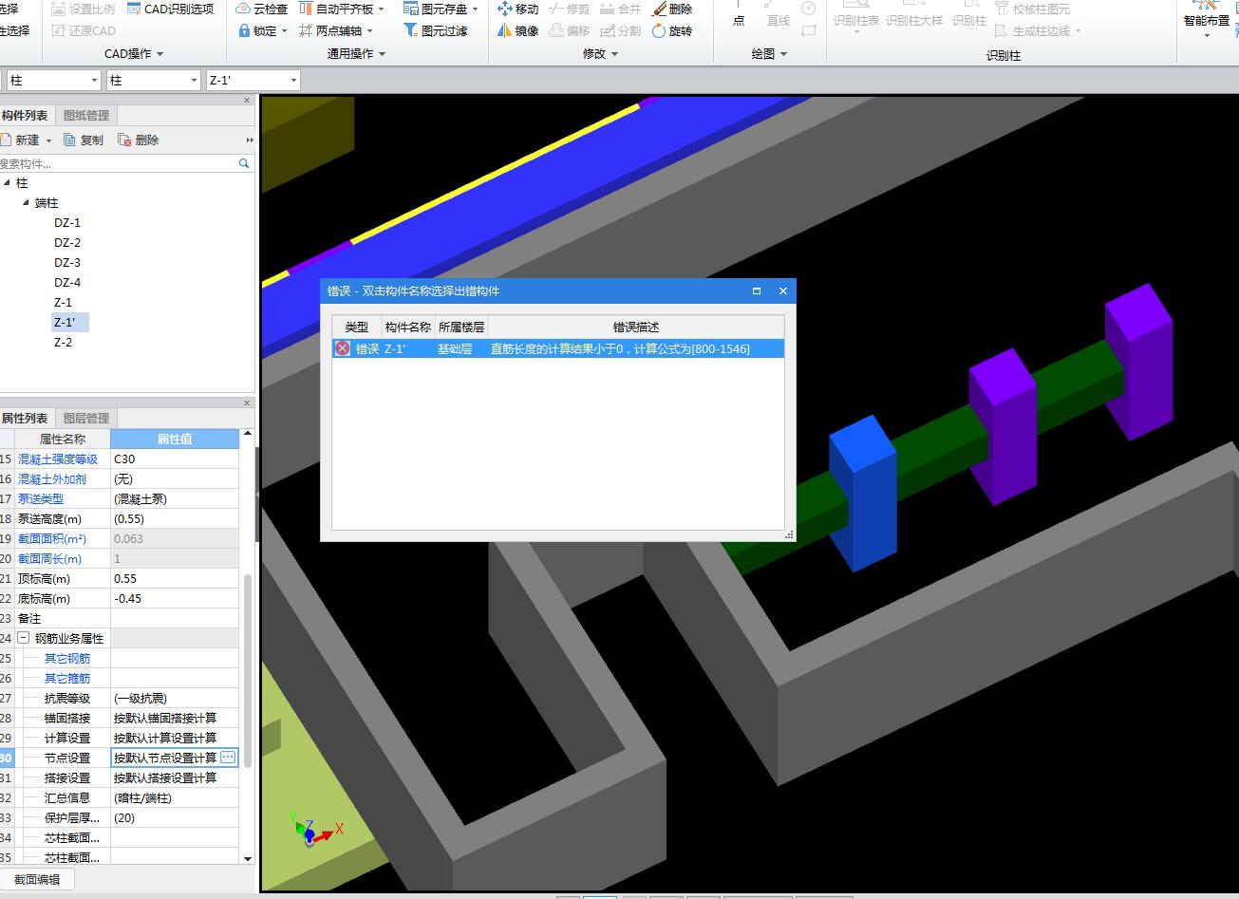This screenshot has width=1239, height=899.
Task: Open the first 柱 category dropdown
Action: click(94, 81)
